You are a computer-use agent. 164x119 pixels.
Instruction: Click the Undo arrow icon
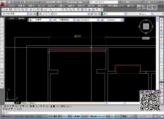click(50, 10)
